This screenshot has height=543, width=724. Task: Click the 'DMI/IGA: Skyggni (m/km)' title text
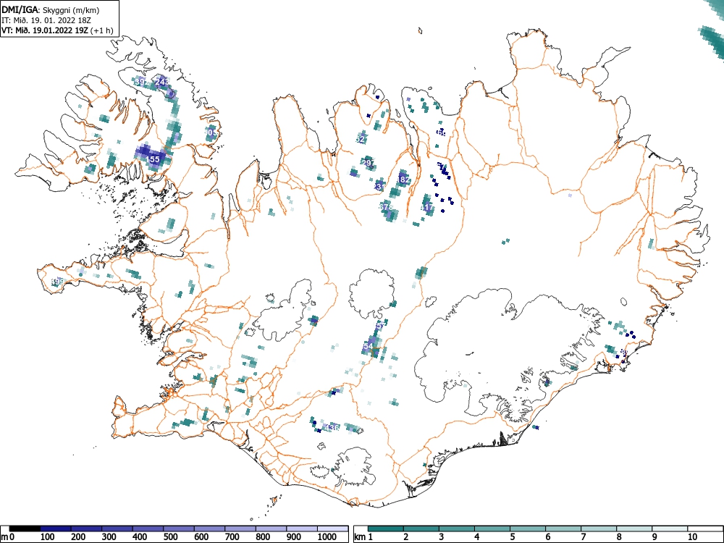(x=51, y=9)
